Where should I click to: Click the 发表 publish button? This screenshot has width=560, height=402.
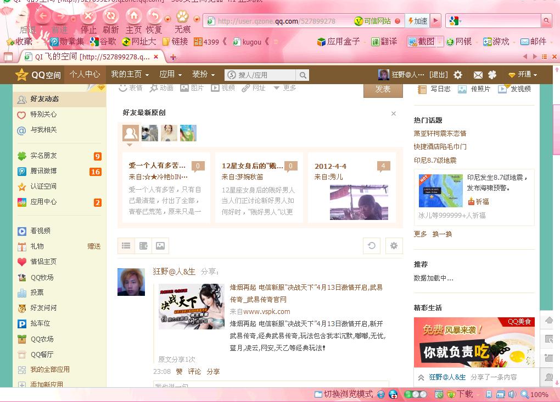pos(383,90)
